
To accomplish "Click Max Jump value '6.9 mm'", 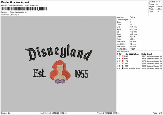I will (x=133, y=46).
